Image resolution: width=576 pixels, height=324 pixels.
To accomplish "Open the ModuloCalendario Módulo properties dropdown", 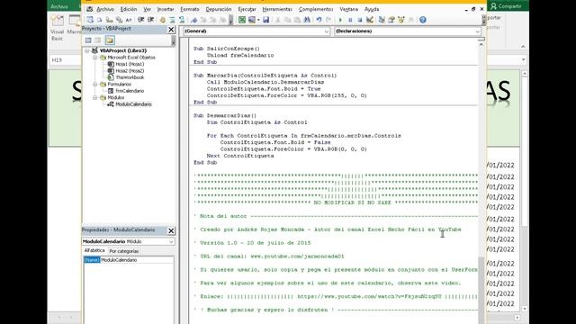I will [171, 242].
